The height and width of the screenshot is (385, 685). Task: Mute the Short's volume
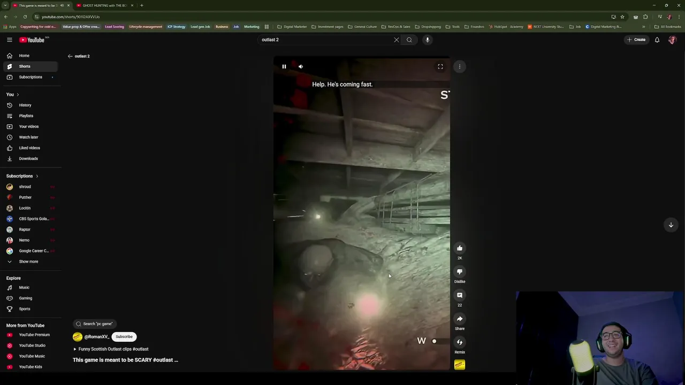click(x=301, y=67)
